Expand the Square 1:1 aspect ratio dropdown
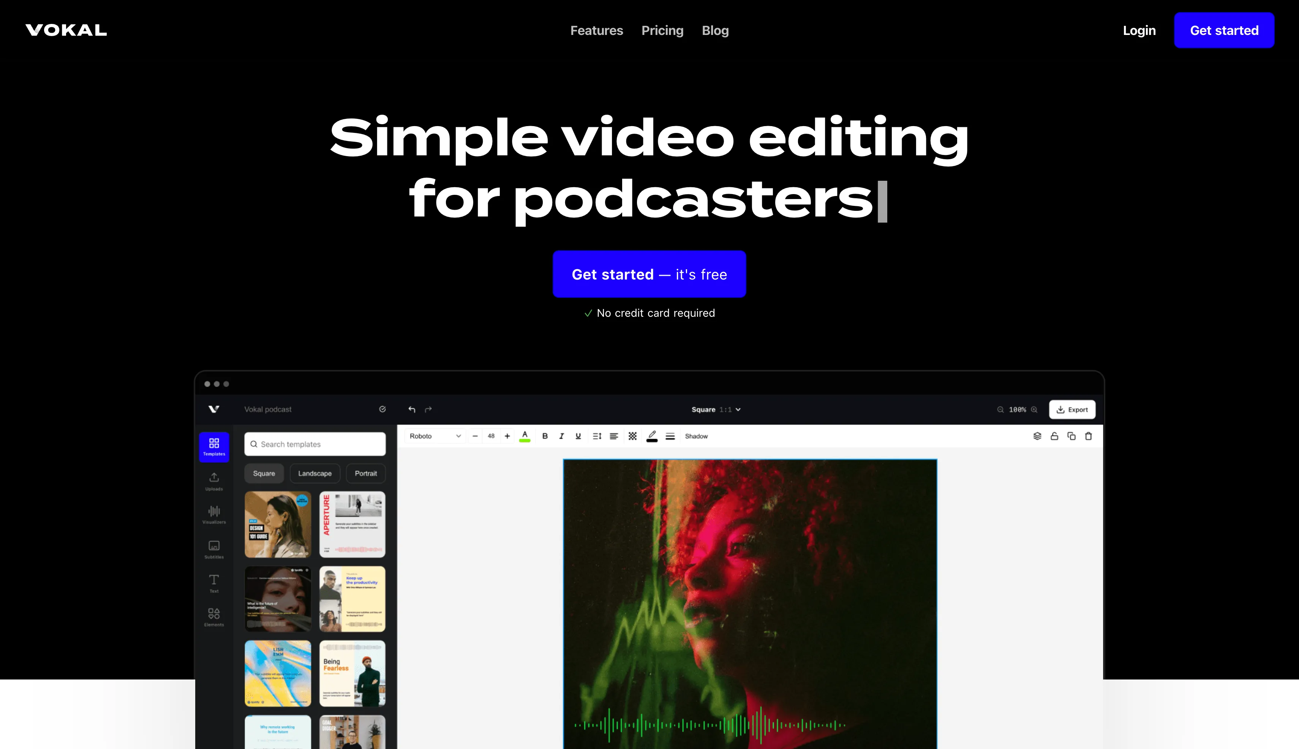Viewport: 1299px width, 749px height. 716,409
